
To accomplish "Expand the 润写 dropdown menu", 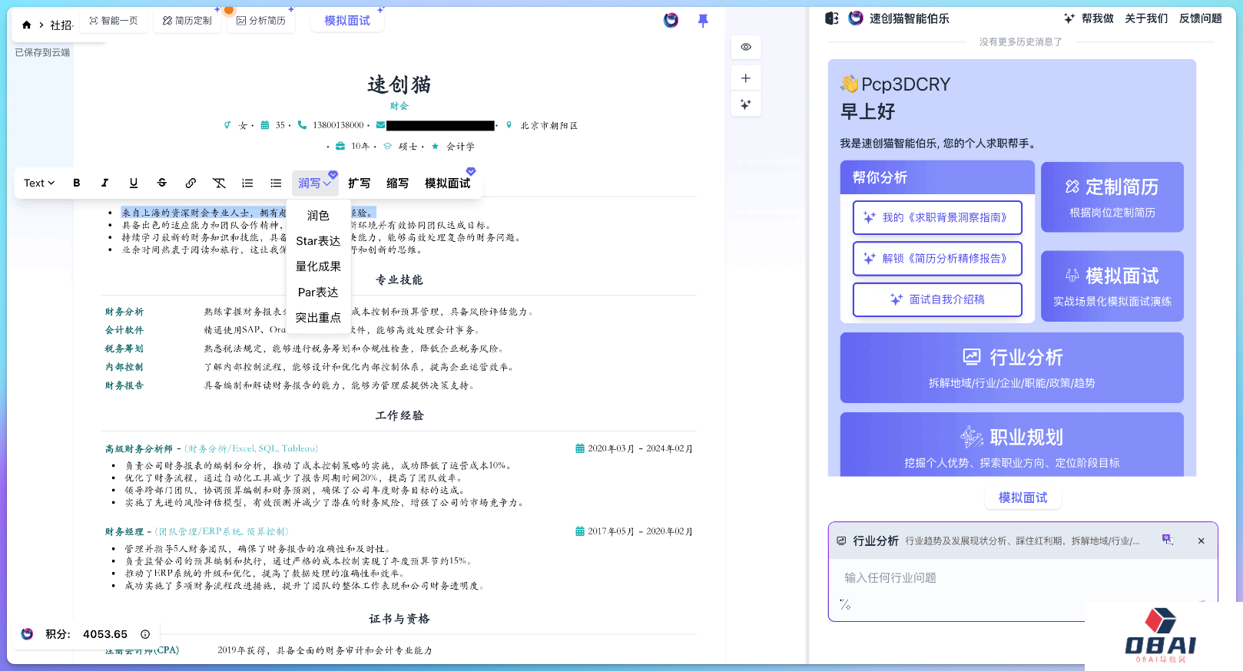I will point(315,183).
